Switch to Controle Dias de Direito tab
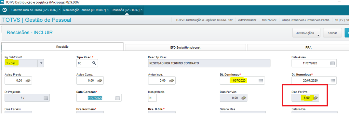The image size is (350, 129). (x=34, y=10)
